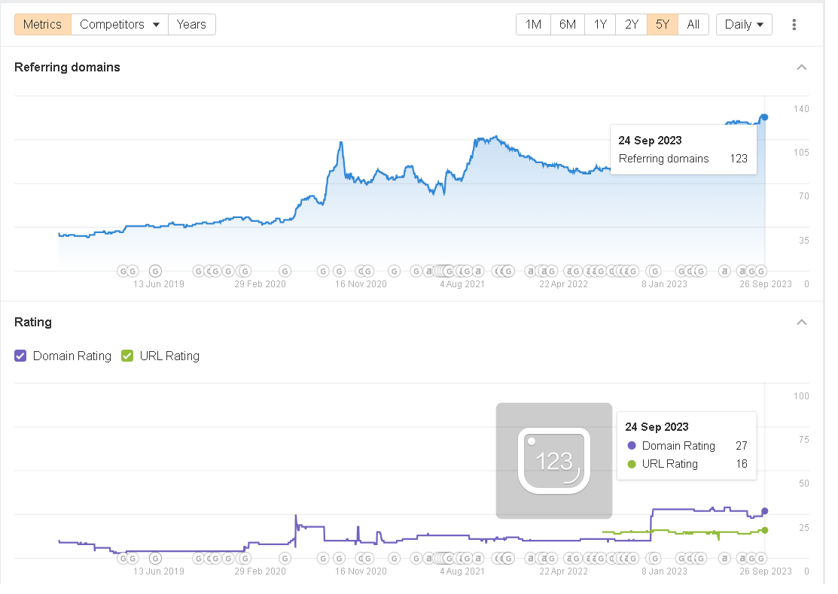This screenshot has height=594, width=838.
Task: Click the 123 number widget overlay icon
Action: [x=554, y=461]
